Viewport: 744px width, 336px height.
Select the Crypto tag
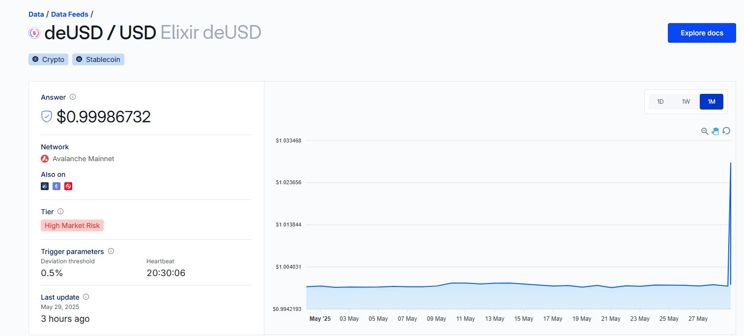48,59
